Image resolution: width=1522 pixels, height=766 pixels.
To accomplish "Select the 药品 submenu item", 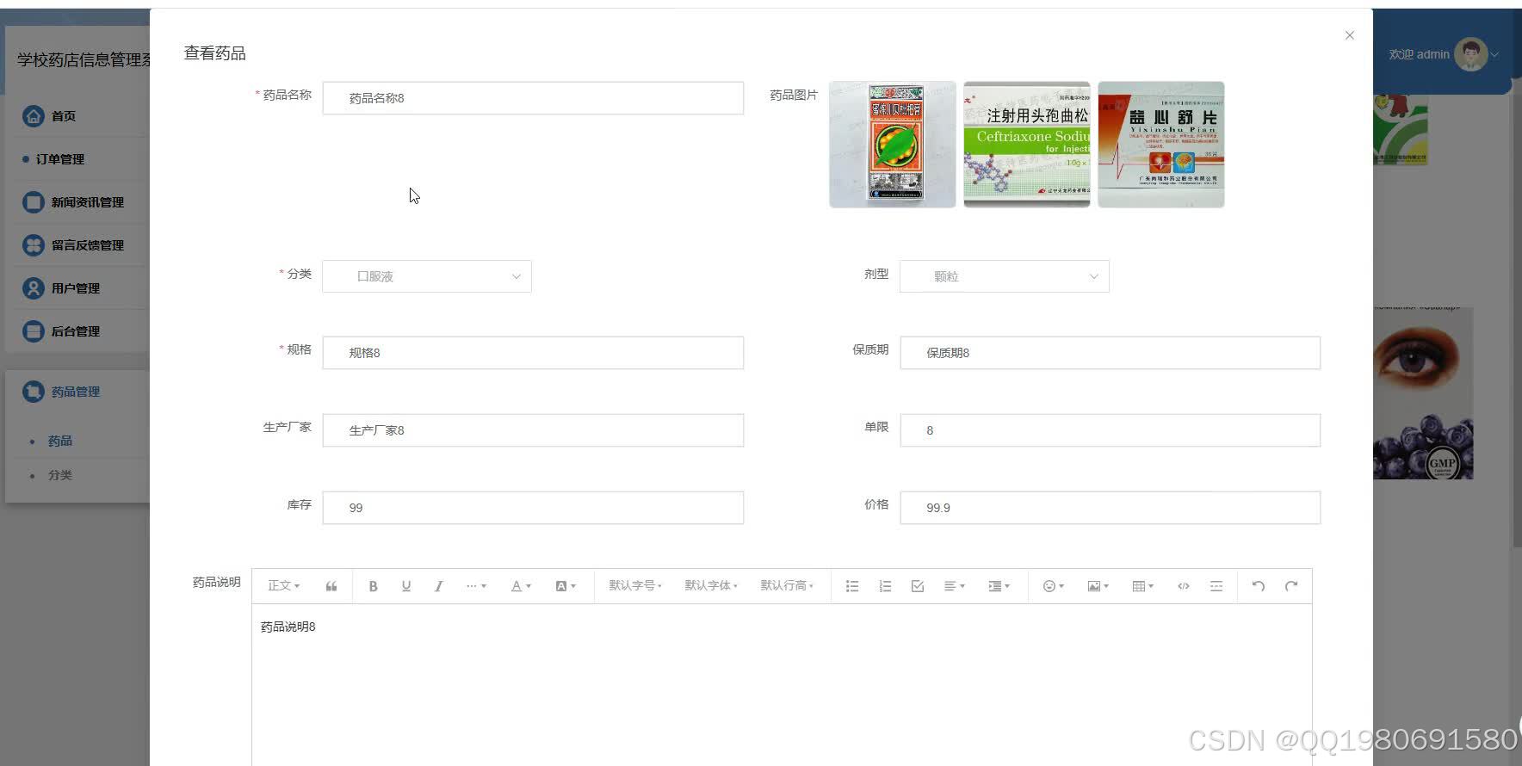I will pos(59,441).
